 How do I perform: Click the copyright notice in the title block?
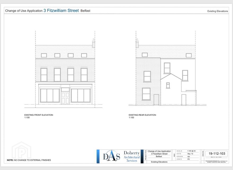pyautogui.click(x=216, y=162)
